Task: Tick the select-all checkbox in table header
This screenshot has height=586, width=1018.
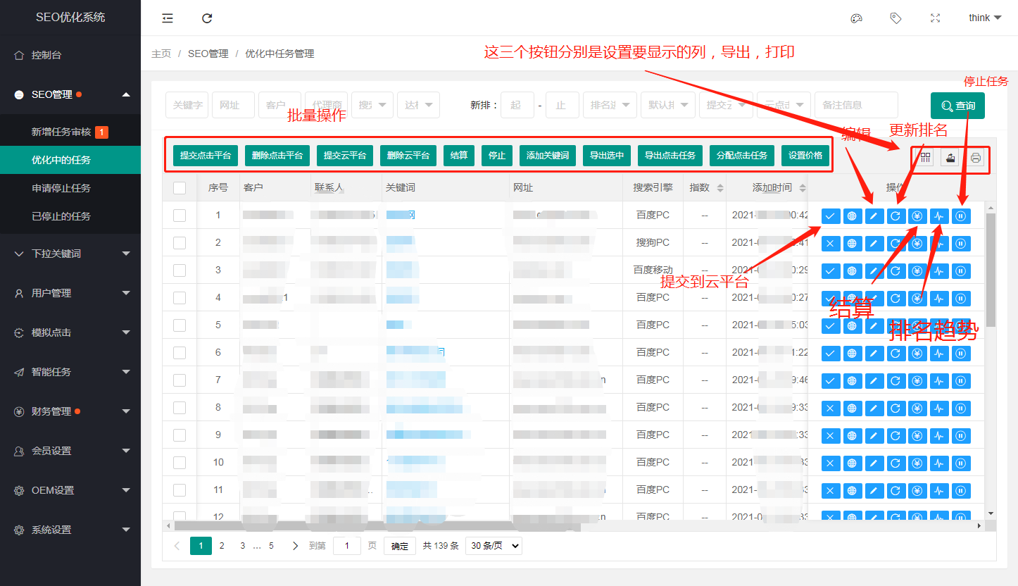Action: (x=180, y=188)
